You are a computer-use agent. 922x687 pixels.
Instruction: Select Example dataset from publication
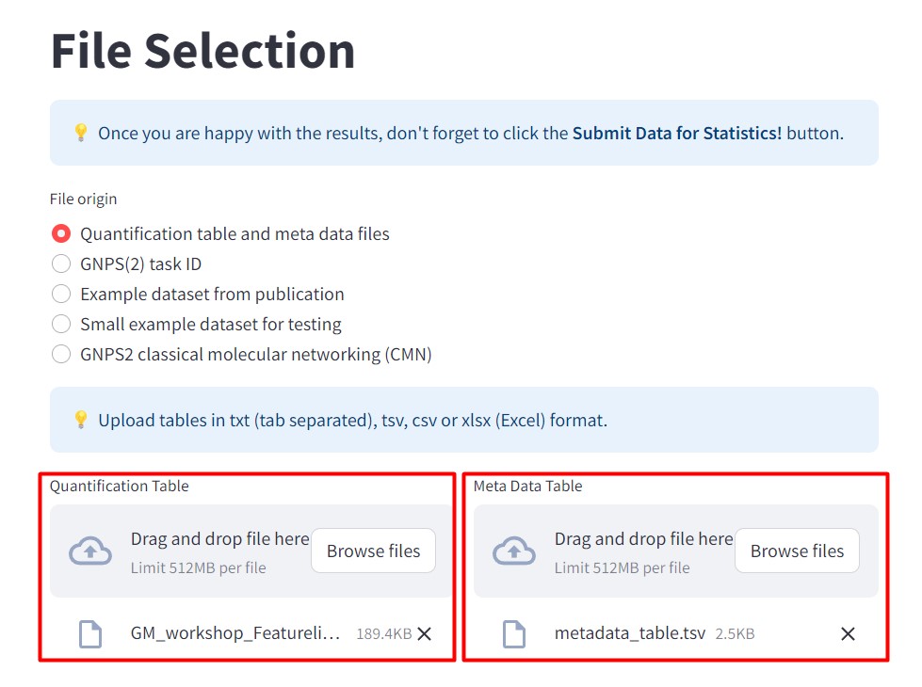click(61, 294)
